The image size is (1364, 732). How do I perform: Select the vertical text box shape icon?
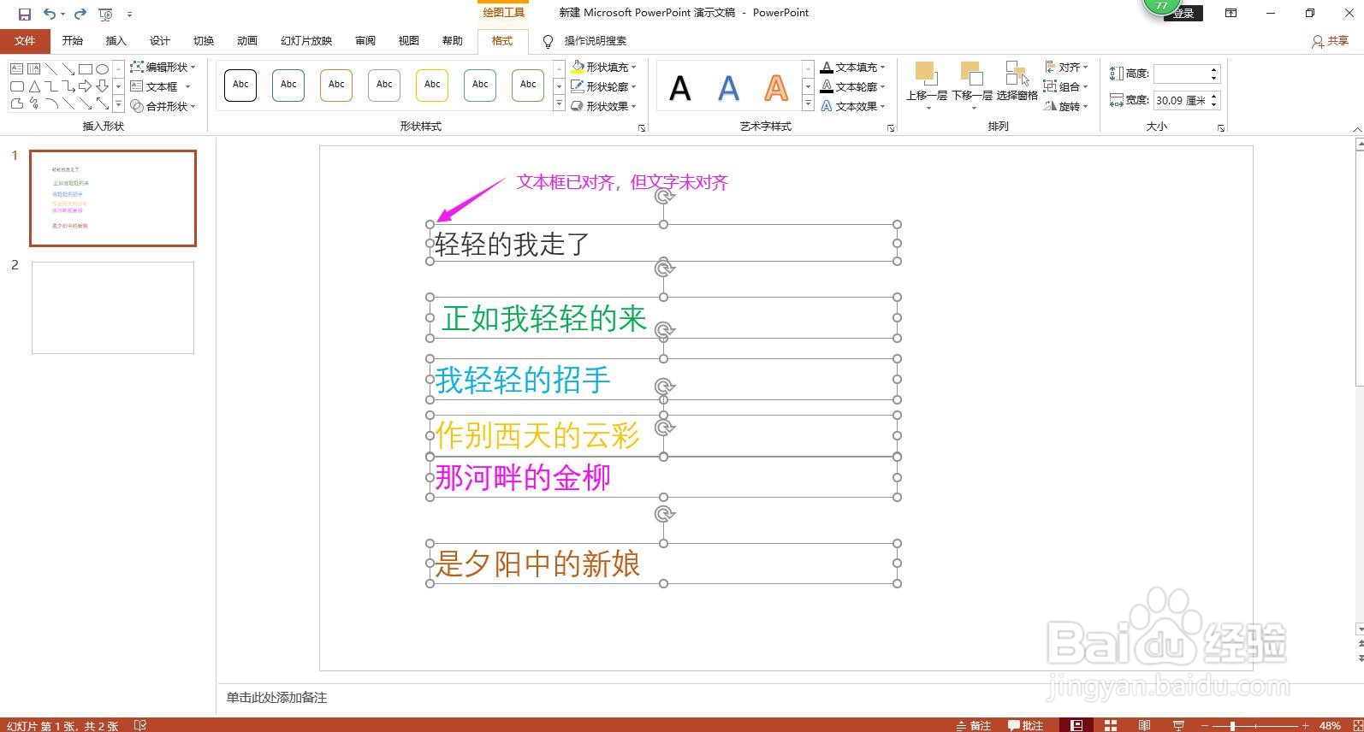(x=34, y=68)
